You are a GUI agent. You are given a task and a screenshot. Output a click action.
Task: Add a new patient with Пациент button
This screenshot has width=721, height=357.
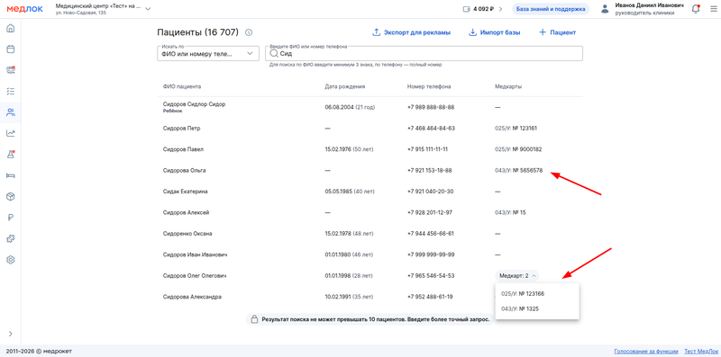point(557,32)
